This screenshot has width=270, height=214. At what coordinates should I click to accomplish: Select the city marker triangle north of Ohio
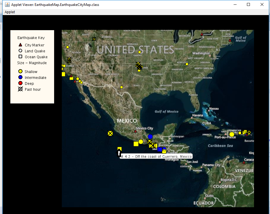(x=202, y=34)
